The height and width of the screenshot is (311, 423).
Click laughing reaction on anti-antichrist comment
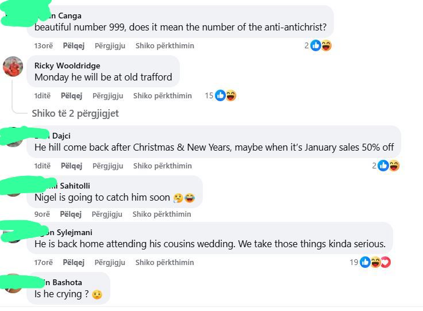(x=326, y=45)
